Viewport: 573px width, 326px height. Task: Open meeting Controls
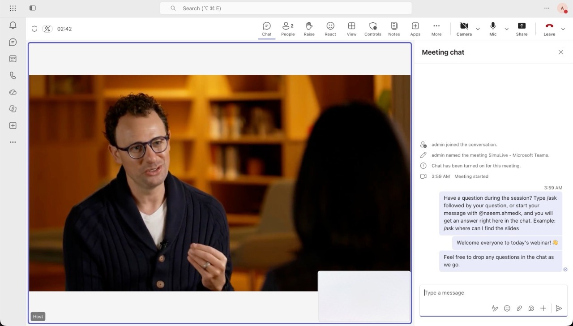point(372,29)
